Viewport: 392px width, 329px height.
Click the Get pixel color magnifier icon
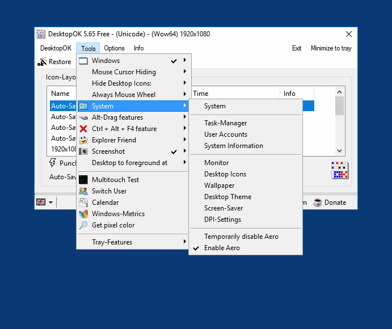83,225
